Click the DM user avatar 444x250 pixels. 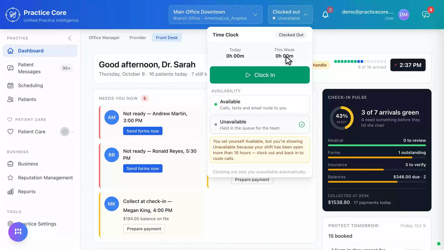[404, 15]
